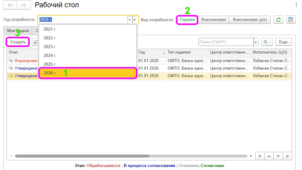The image size is (302, 170).
Task: Switch to the Мои задачи tab
Action: pyautogui.click(x=18, y=31)
